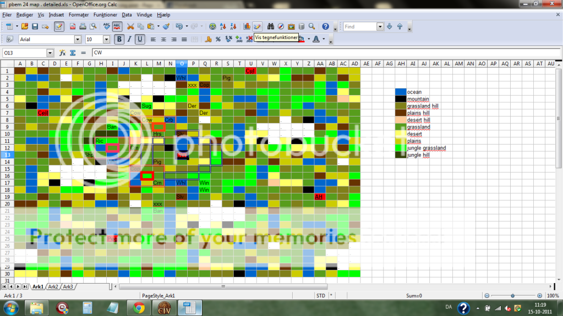Toggle Bold formatting
The image size is (563, 316).
[119, 40]
